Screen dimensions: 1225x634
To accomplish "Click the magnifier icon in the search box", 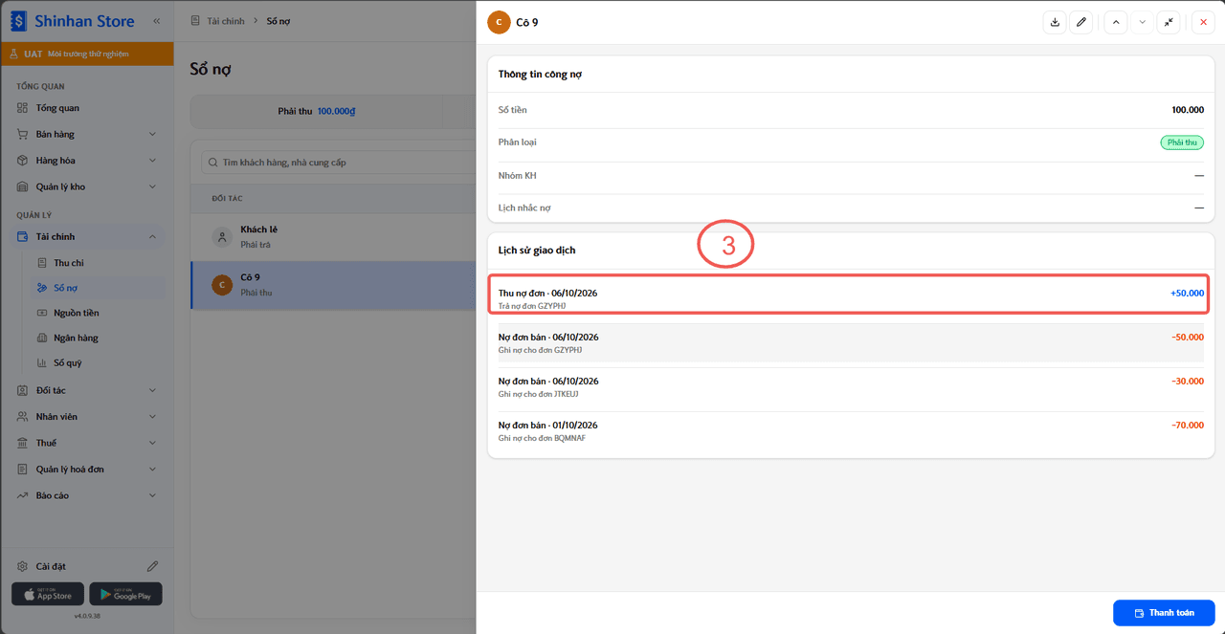I will click(212, 163).
